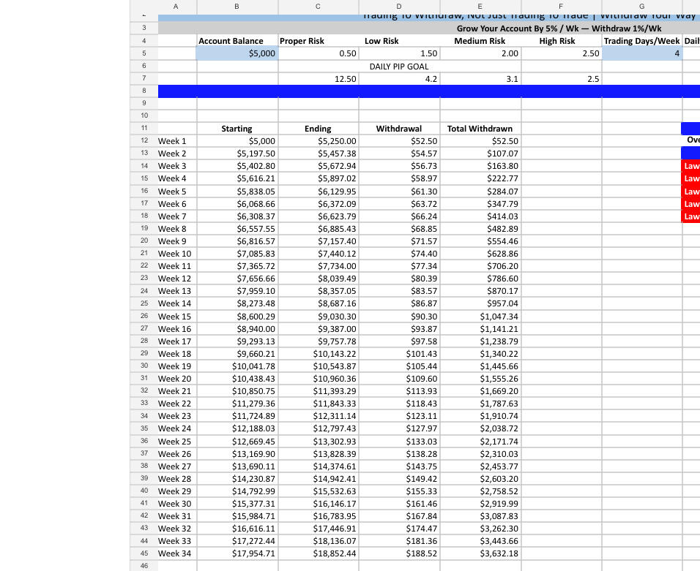Viewport: 700px width, 571px height.
Task: Click the Grow Your Account By 5% banner
Action: coord(429,28)
